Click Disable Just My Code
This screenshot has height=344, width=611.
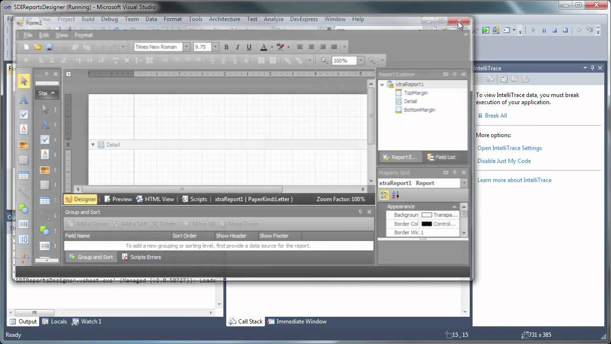pos(504,161)
